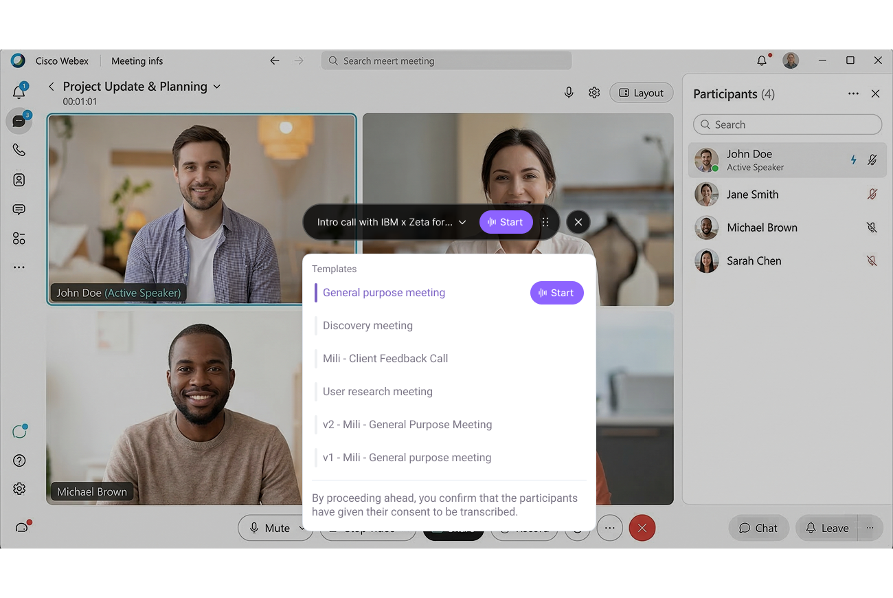Image resolution: width=893 pixels, height=598 pixels.
Task: Click meeting timer 00:01:01
Action: [x=80, y=102]
